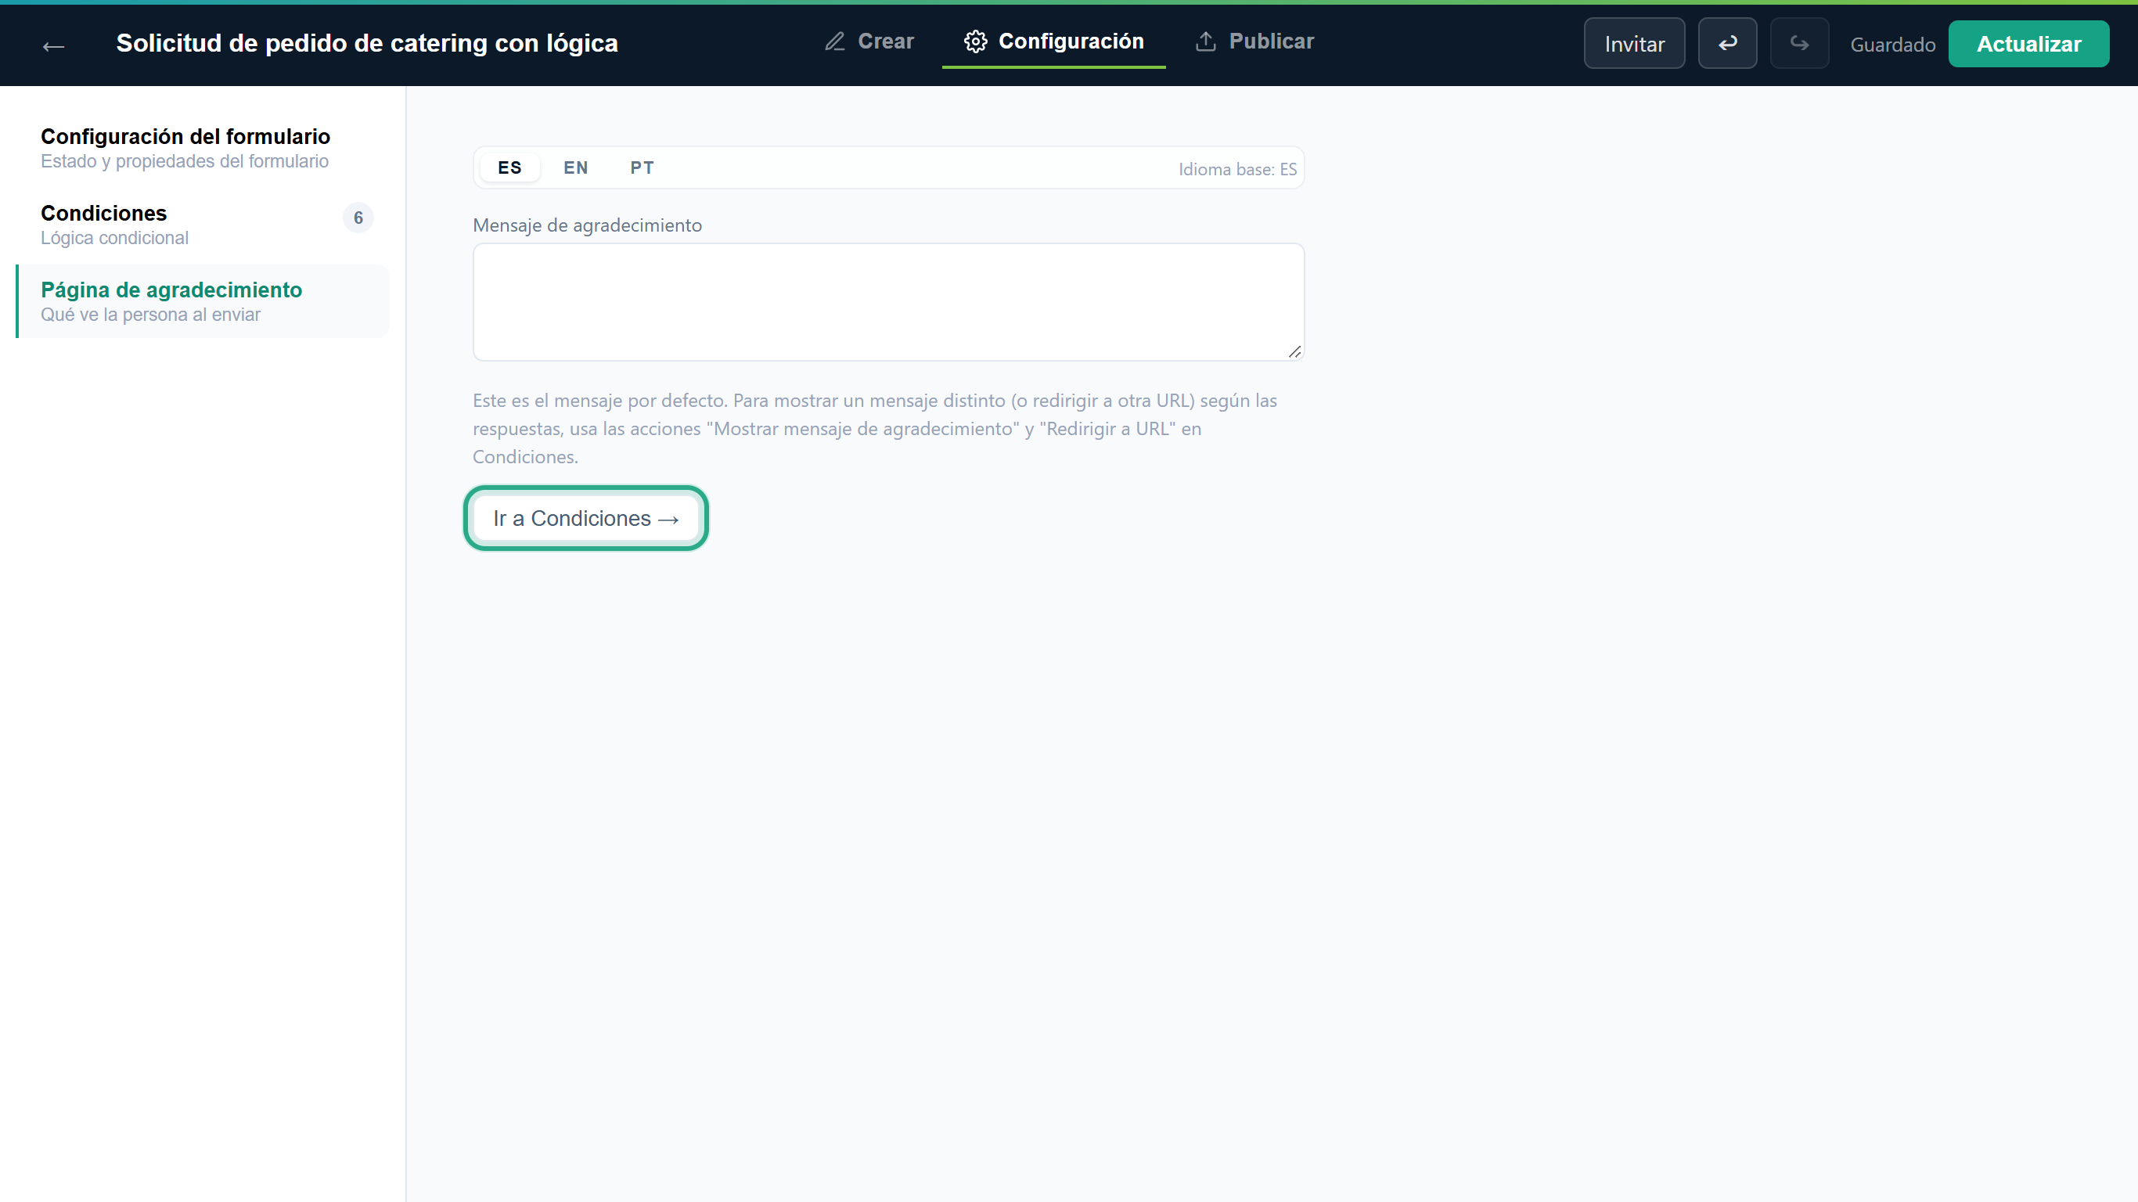This screenshot has width=2138, height=1202.
Task: Click the Actualizar button
Action: coord(2028,44)
